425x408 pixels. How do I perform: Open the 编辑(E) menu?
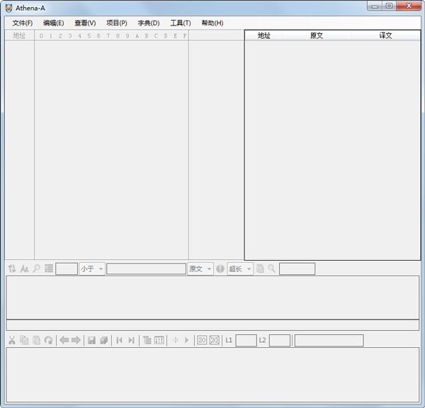pyautogui.click(x=53, y=23)
